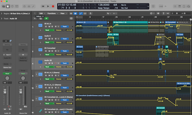Open the Pointer tool menu
This screenshot has height=115, width=192.
coord(109,13)
